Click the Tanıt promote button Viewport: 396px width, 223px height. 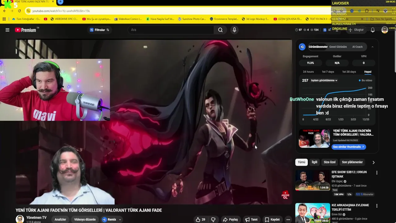click(x=251, y=220)
